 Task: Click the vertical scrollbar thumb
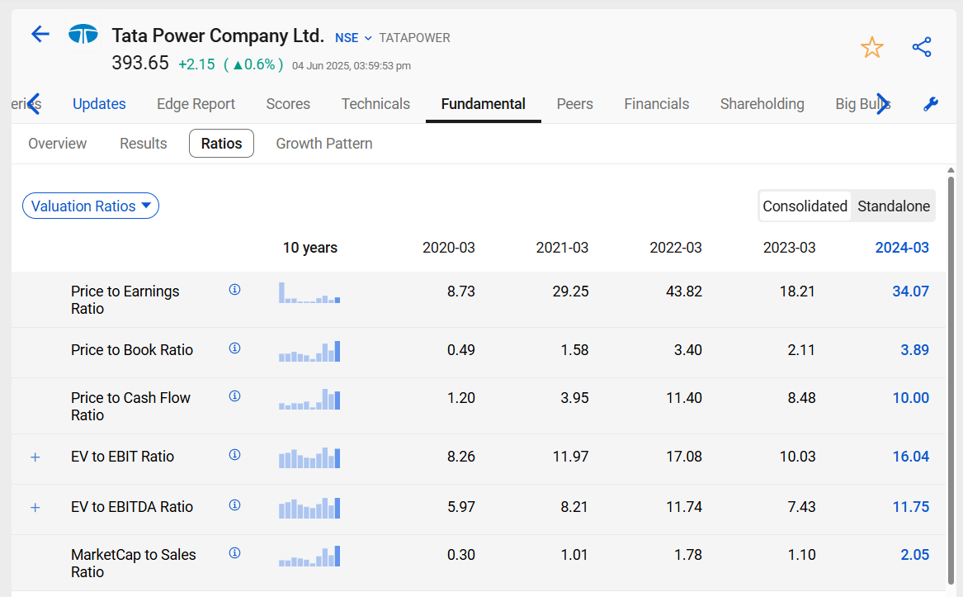951,380
